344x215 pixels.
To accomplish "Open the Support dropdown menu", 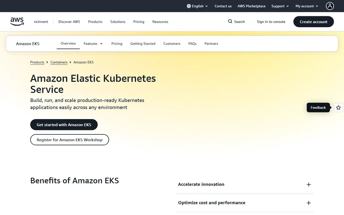I will [x=280, y=6].
